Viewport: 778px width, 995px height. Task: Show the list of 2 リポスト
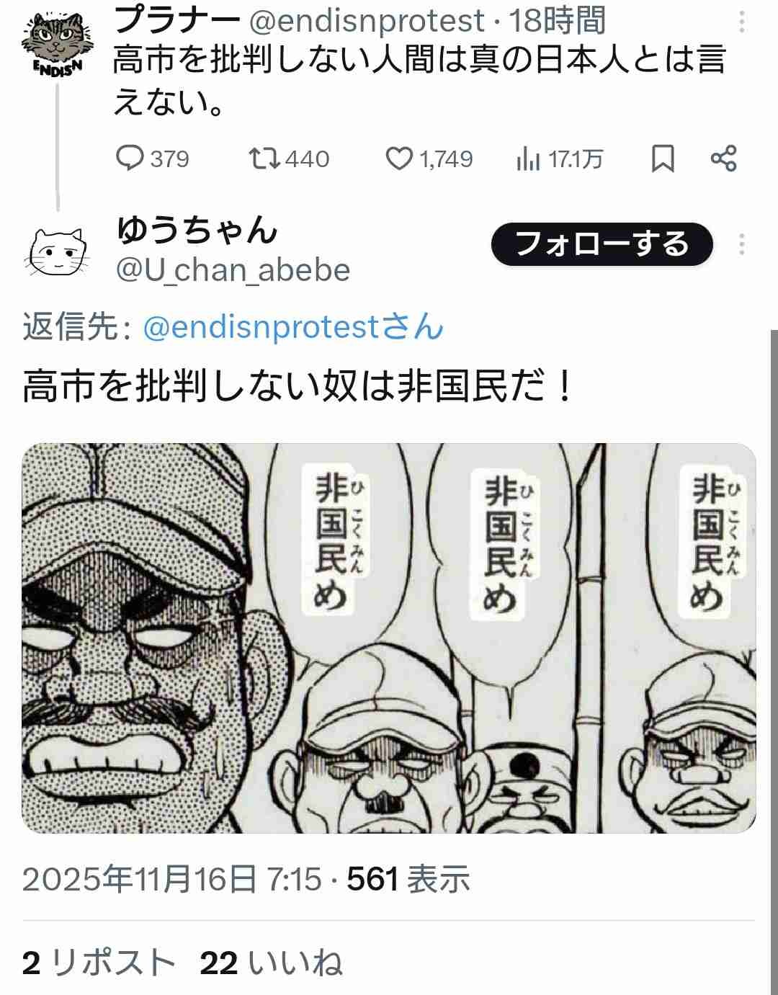tap(99, 963)
